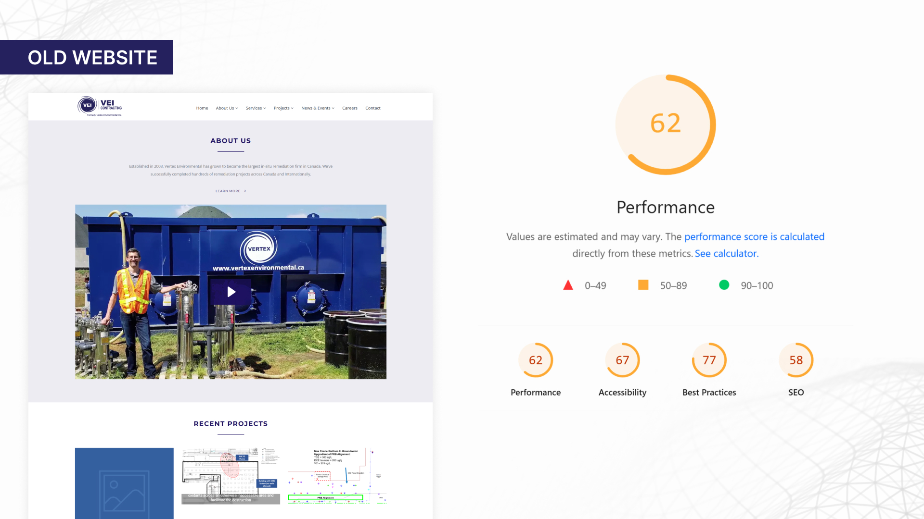Click the VEI Contracting logo
The height and width of the screenshot is (519, 924).
point(100,106)
